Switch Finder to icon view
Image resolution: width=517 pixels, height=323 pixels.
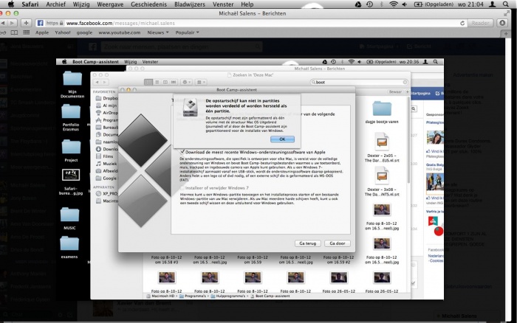(148, 82)
